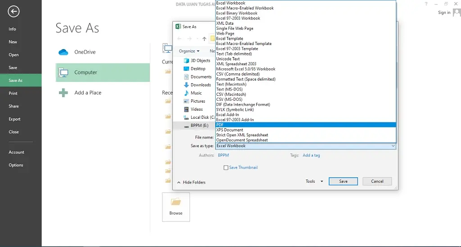
Task: Open the Open tab in backstage menu
Action: pyautogui.click(x=21, y=55)
